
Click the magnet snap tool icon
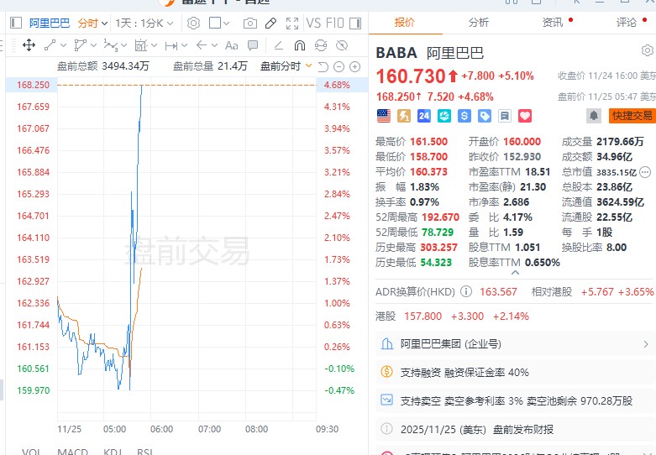(300, 45)
